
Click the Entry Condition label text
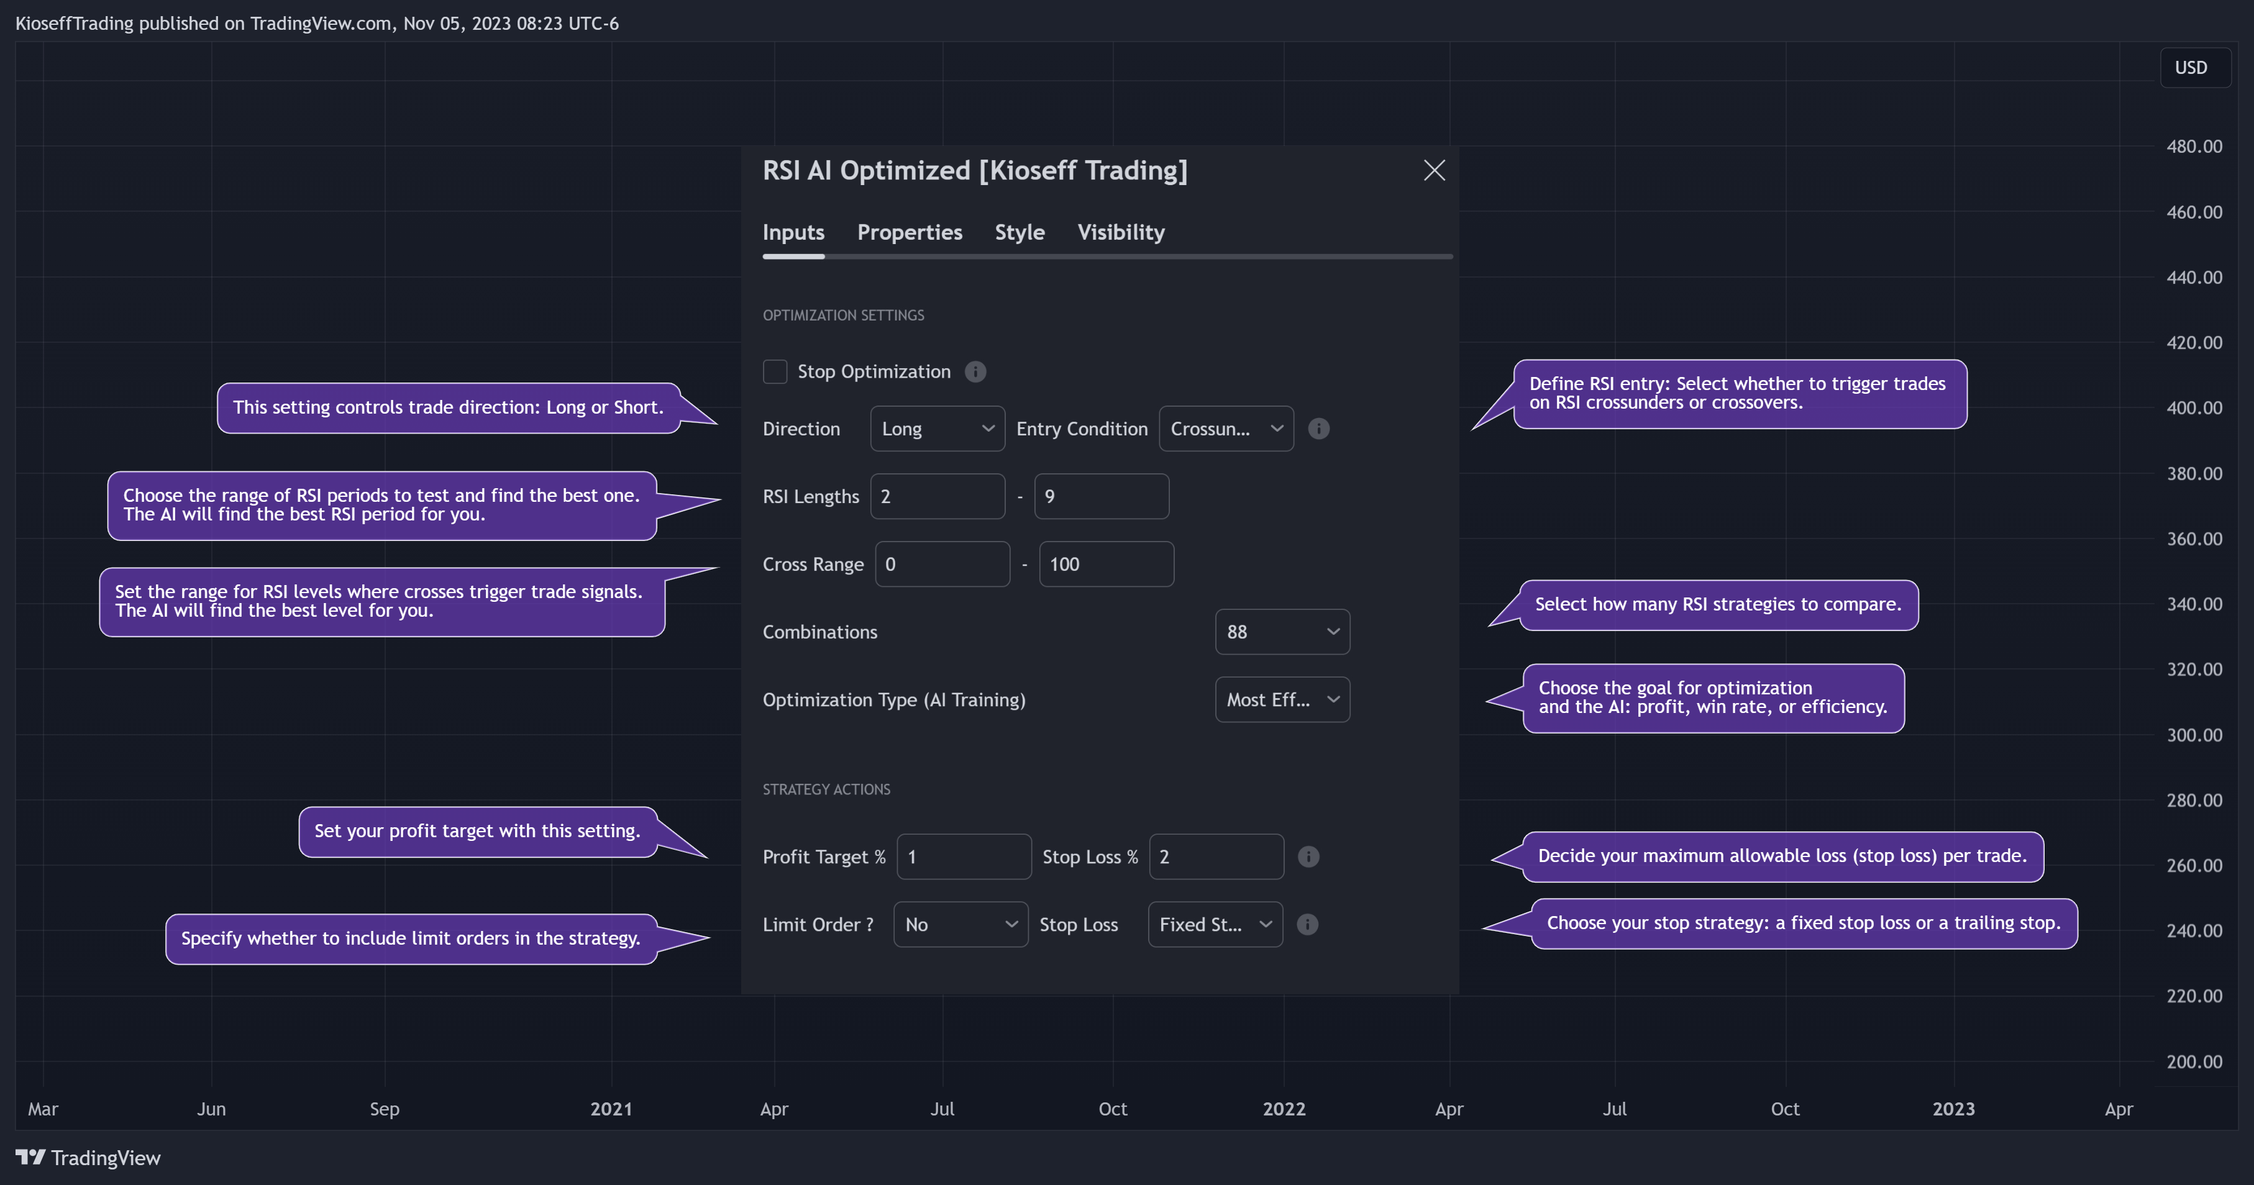click(1082, 429)
